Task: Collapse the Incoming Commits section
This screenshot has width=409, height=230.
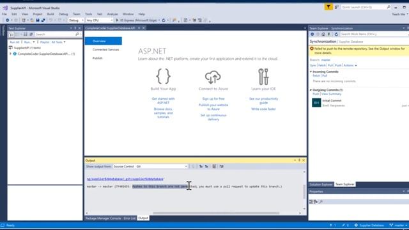Action: click(x=311, y=72)
